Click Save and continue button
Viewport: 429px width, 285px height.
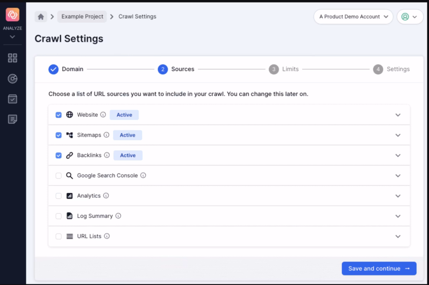tap(379, 269)
